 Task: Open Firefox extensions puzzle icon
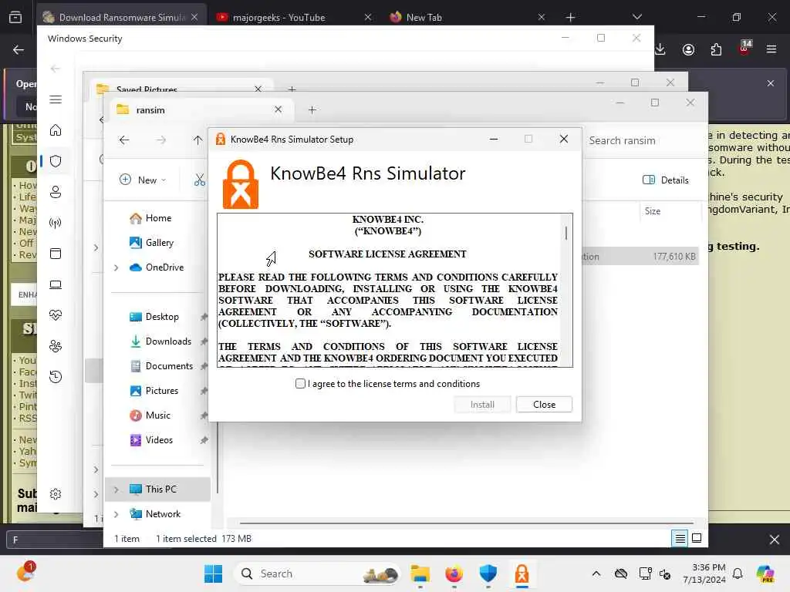(716, 49)
